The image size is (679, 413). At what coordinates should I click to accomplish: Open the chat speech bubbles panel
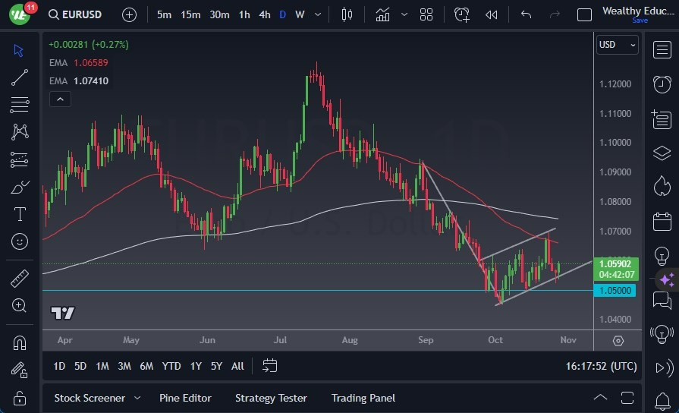(662, 300)
